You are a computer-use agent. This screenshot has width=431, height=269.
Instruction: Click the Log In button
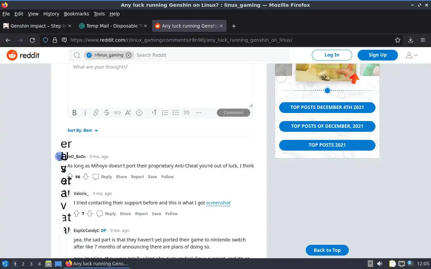pos(332,55)
